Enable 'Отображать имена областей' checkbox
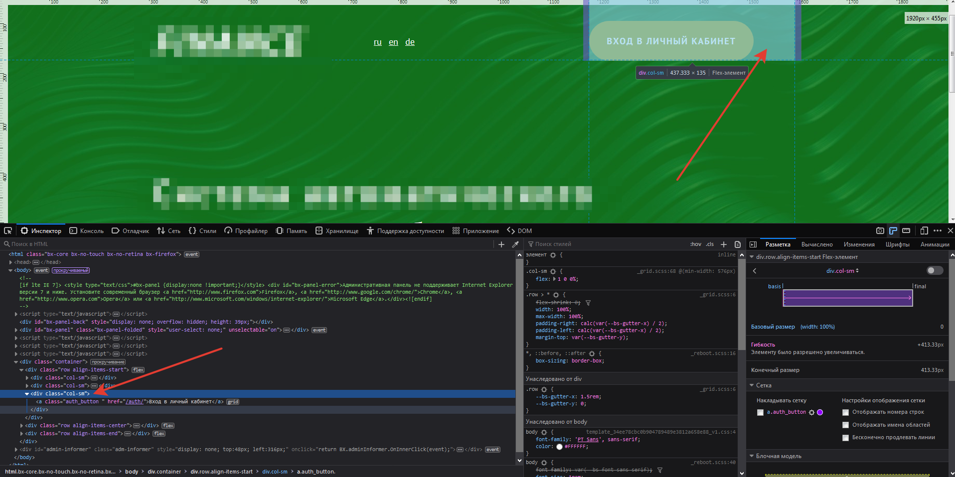955x477 pixels. point(845,425)
